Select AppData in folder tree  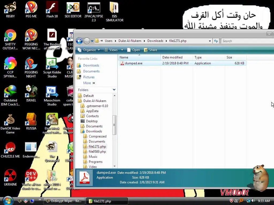92,111
